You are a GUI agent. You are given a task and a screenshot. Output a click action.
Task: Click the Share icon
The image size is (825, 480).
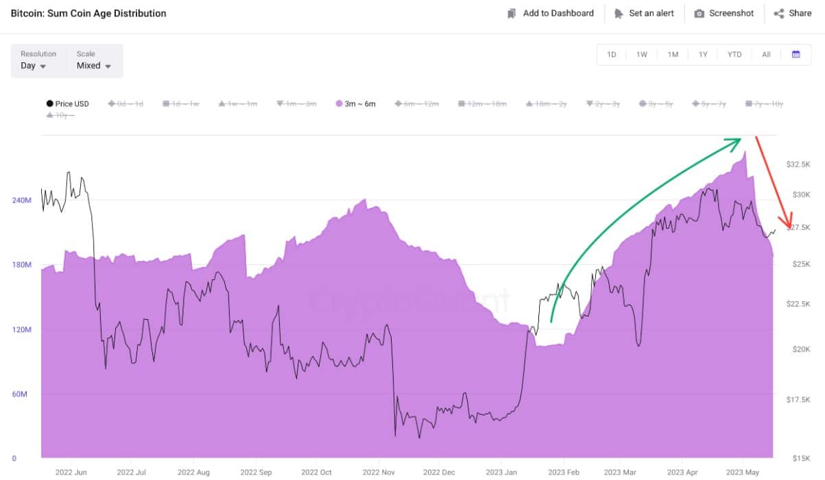click(779, 14)
